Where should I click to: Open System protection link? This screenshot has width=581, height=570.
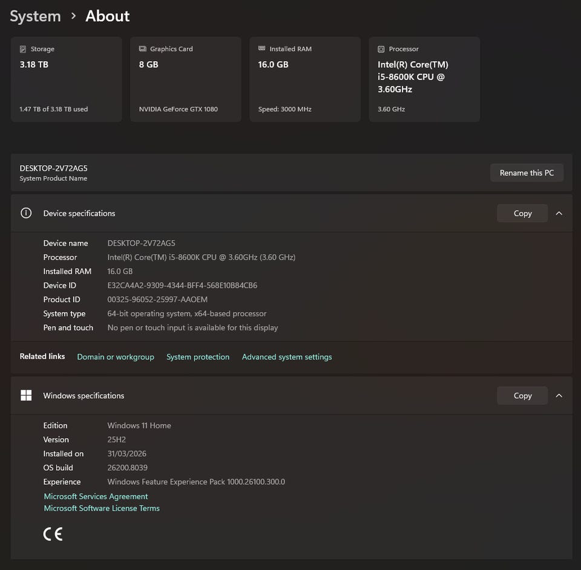pos(198,356)
